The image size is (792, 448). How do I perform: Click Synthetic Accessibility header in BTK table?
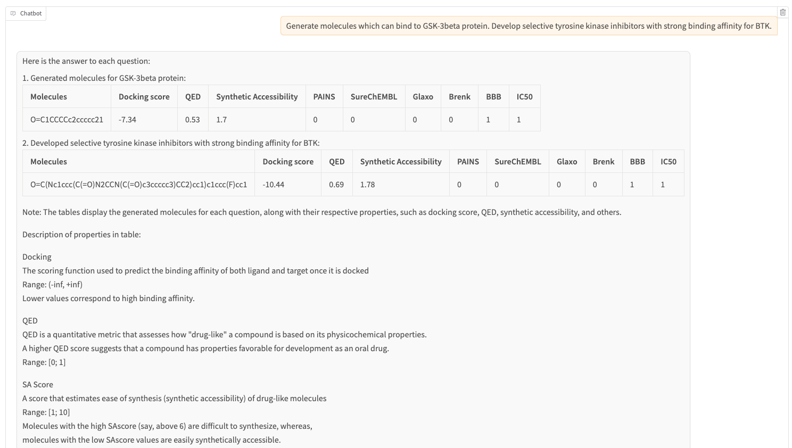pyautogui.click(x=400, y=162)
